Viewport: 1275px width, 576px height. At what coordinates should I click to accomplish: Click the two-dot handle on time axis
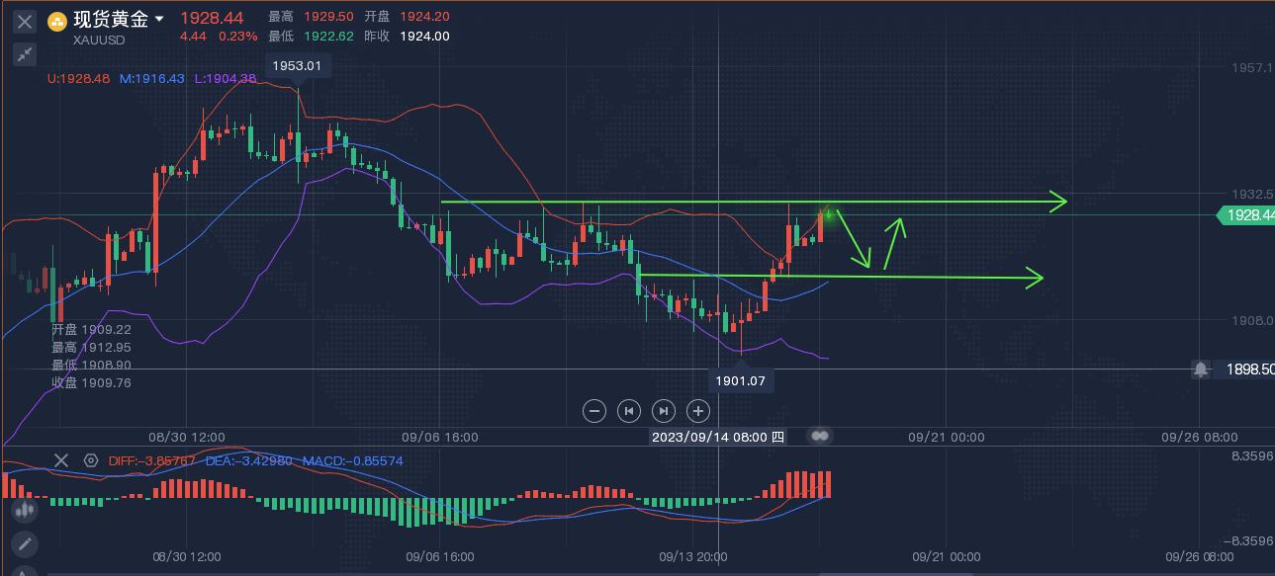point(820,436)
